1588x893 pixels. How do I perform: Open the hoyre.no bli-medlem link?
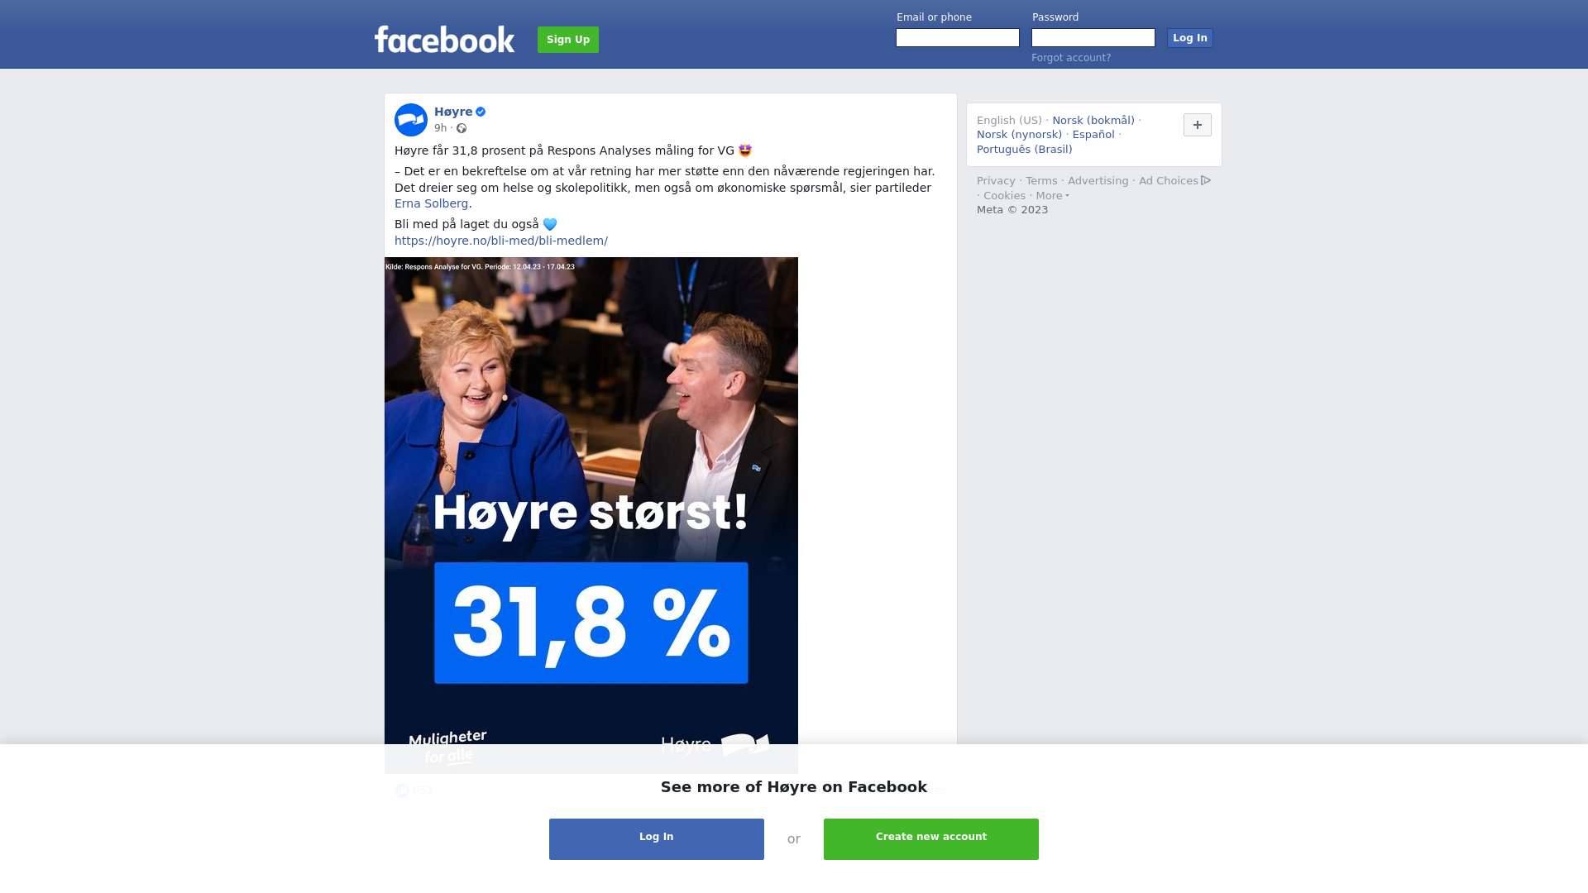pos(501,241)
